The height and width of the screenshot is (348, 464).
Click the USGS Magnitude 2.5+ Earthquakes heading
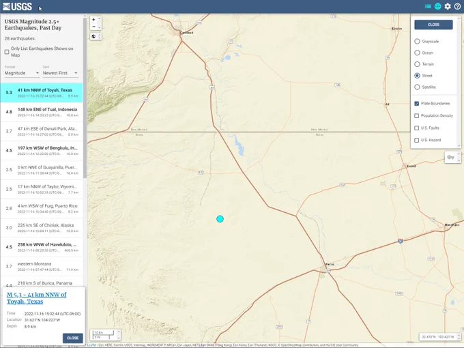pyautogui.click(x=33, y=25)
